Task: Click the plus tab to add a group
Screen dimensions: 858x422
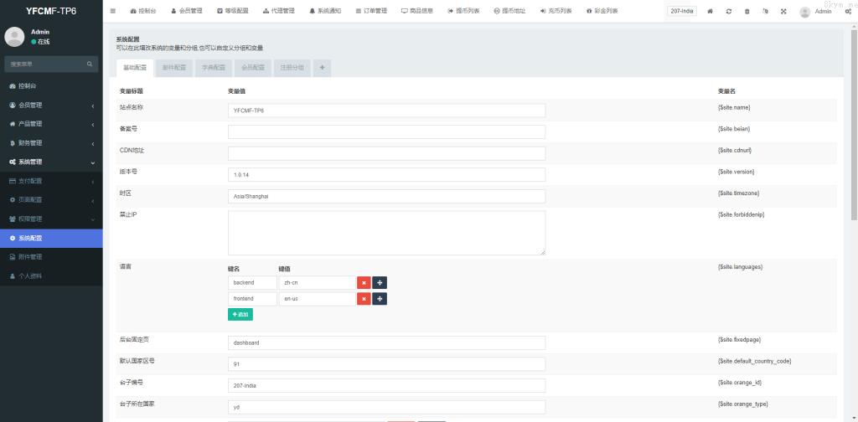Action: tap(323, 68)
